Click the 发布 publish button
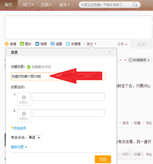This screenshot has height=164, width=153. click(141, 45)
